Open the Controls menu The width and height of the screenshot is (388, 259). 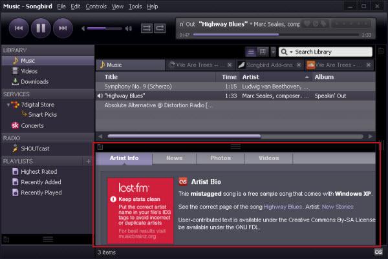point(96,6)
